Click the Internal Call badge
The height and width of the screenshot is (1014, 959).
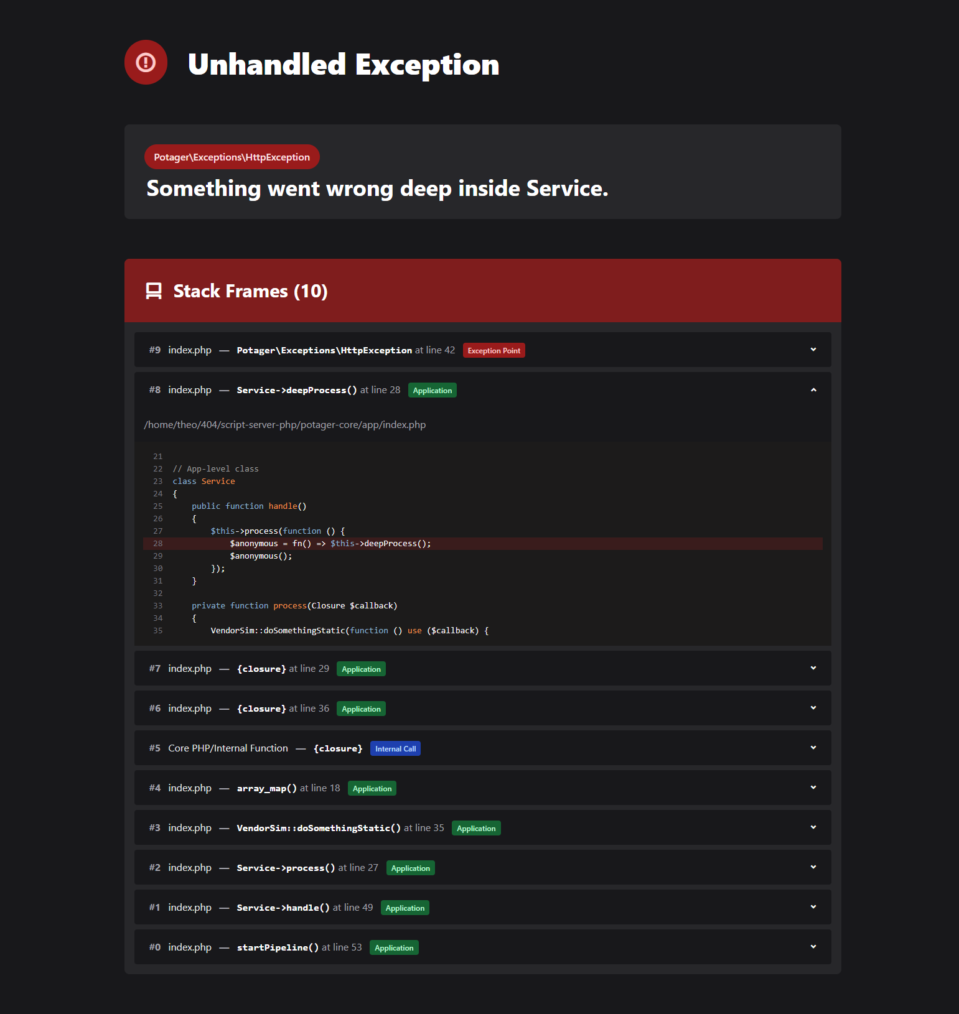tap(395, 749)
